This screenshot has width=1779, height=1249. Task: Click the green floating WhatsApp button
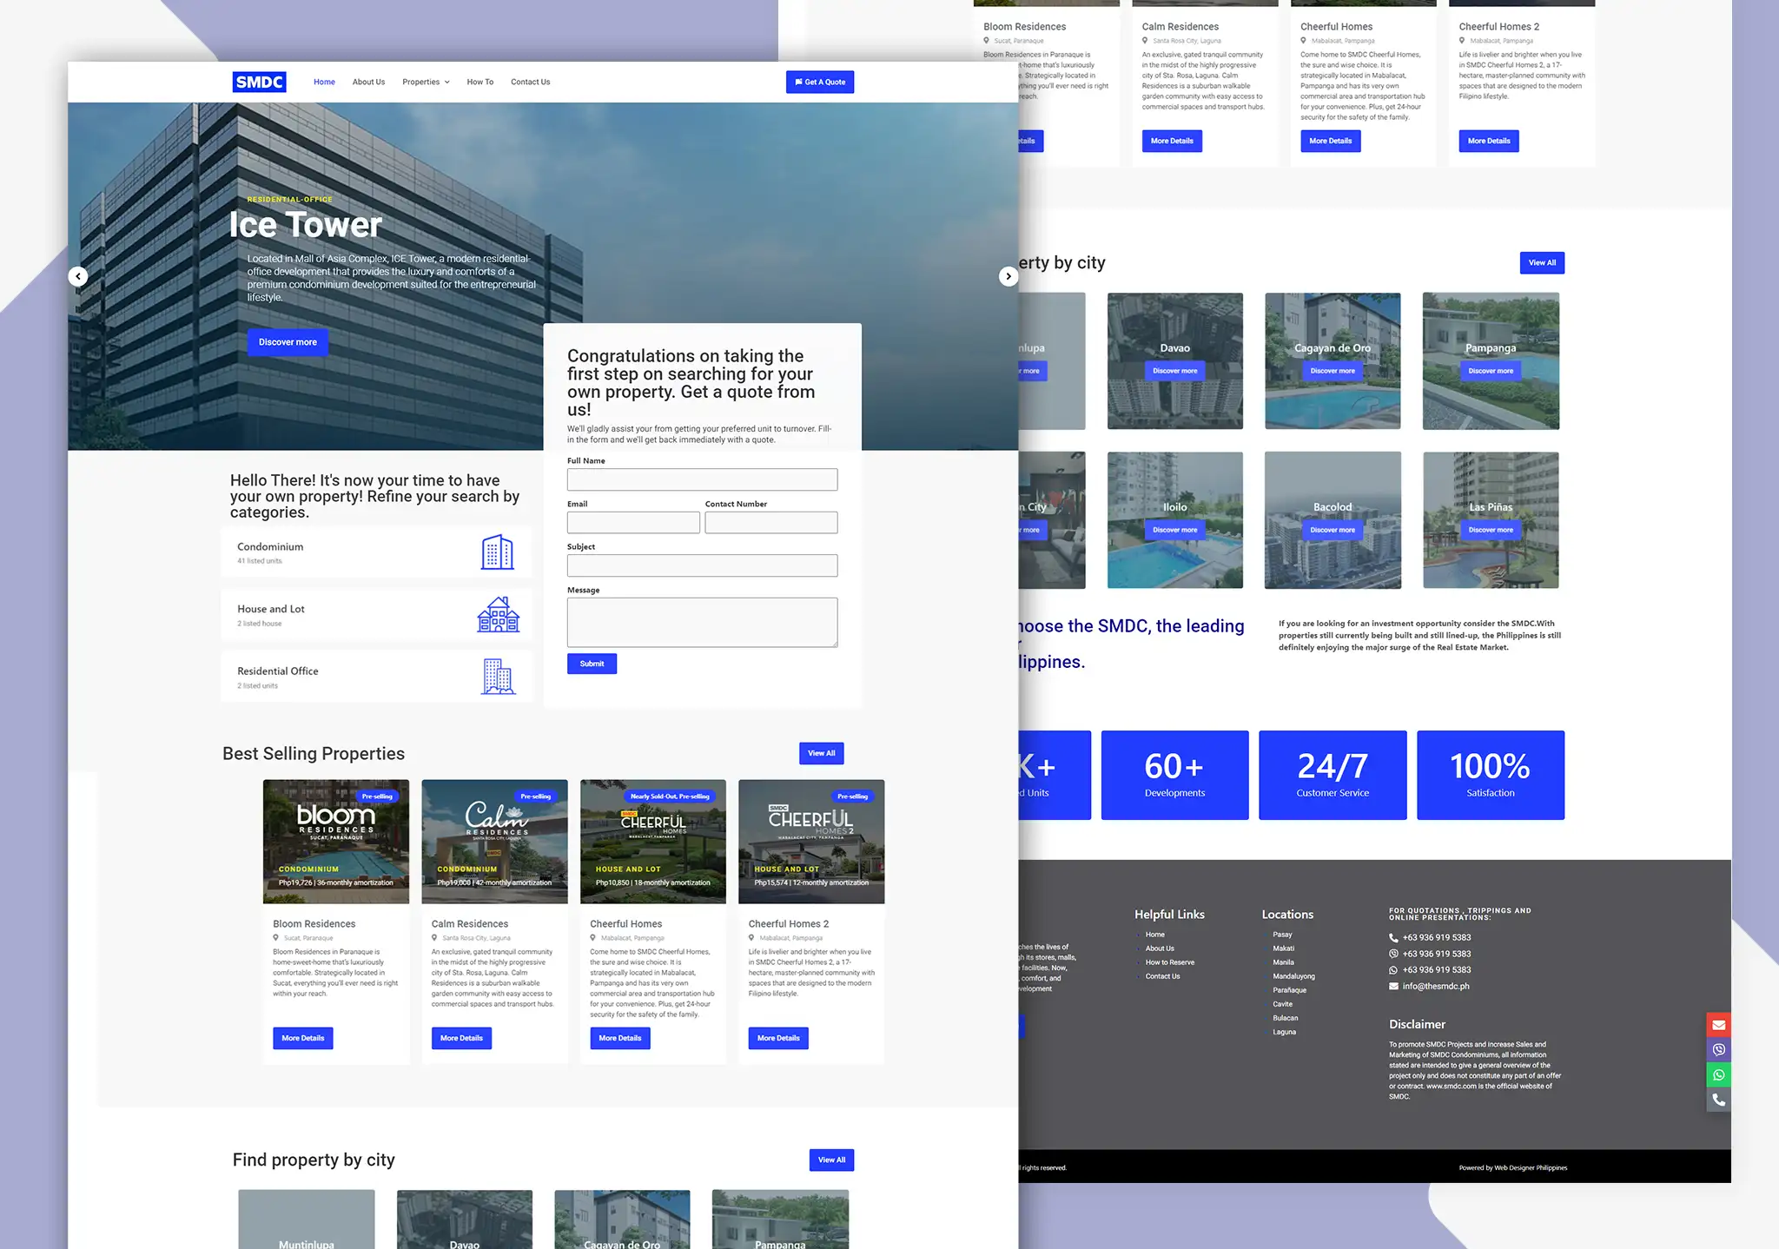pyautogui.click(x=1718, y=1075)
